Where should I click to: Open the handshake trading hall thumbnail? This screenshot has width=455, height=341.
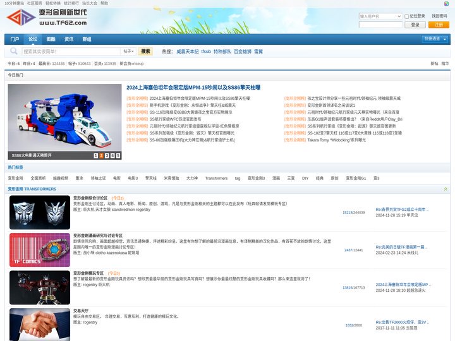pos(40,325)
